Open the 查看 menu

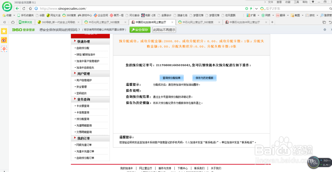[279, 2]
